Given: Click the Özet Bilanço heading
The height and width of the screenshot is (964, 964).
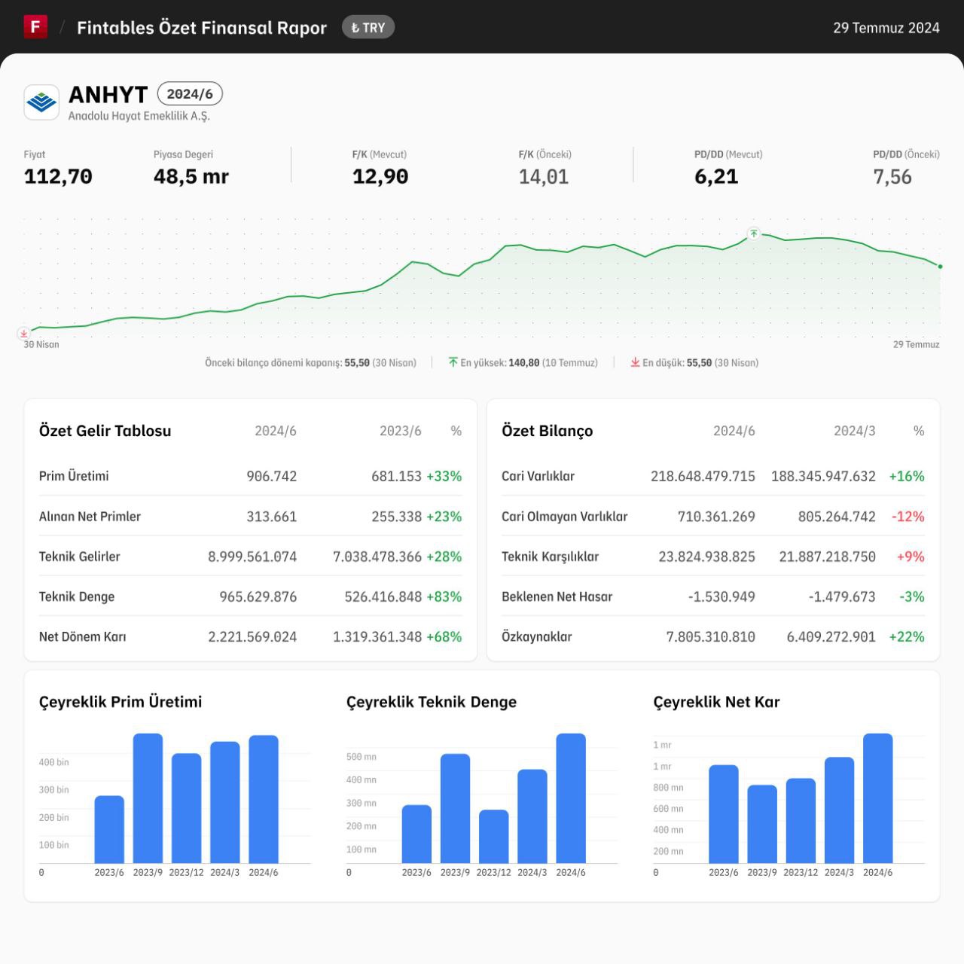Looking at the screenshot, I should [x=548, y=431].
